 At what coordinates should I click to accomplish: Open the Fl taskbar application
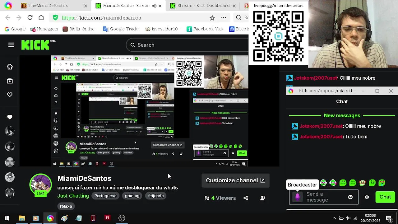(107, 218)
